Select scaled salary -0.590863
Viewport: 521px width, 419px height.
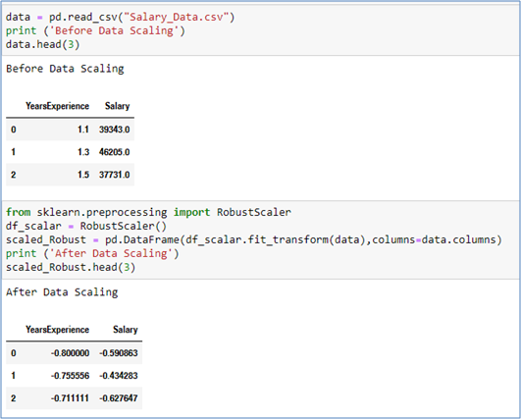pyautogui.click(x=119, y=353)
